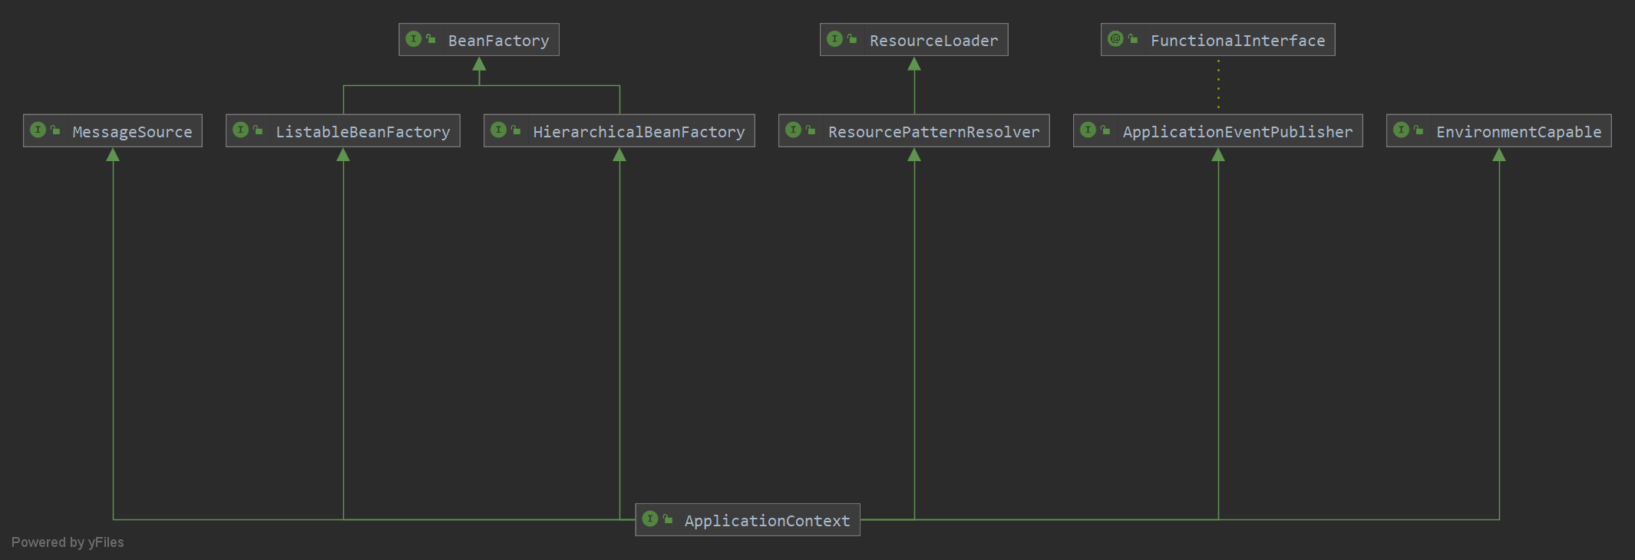This screenshot has height=560, width=1635.
Task: Click the ResourcePatternResolver visibility lock icon
Action: click(811, 130)
